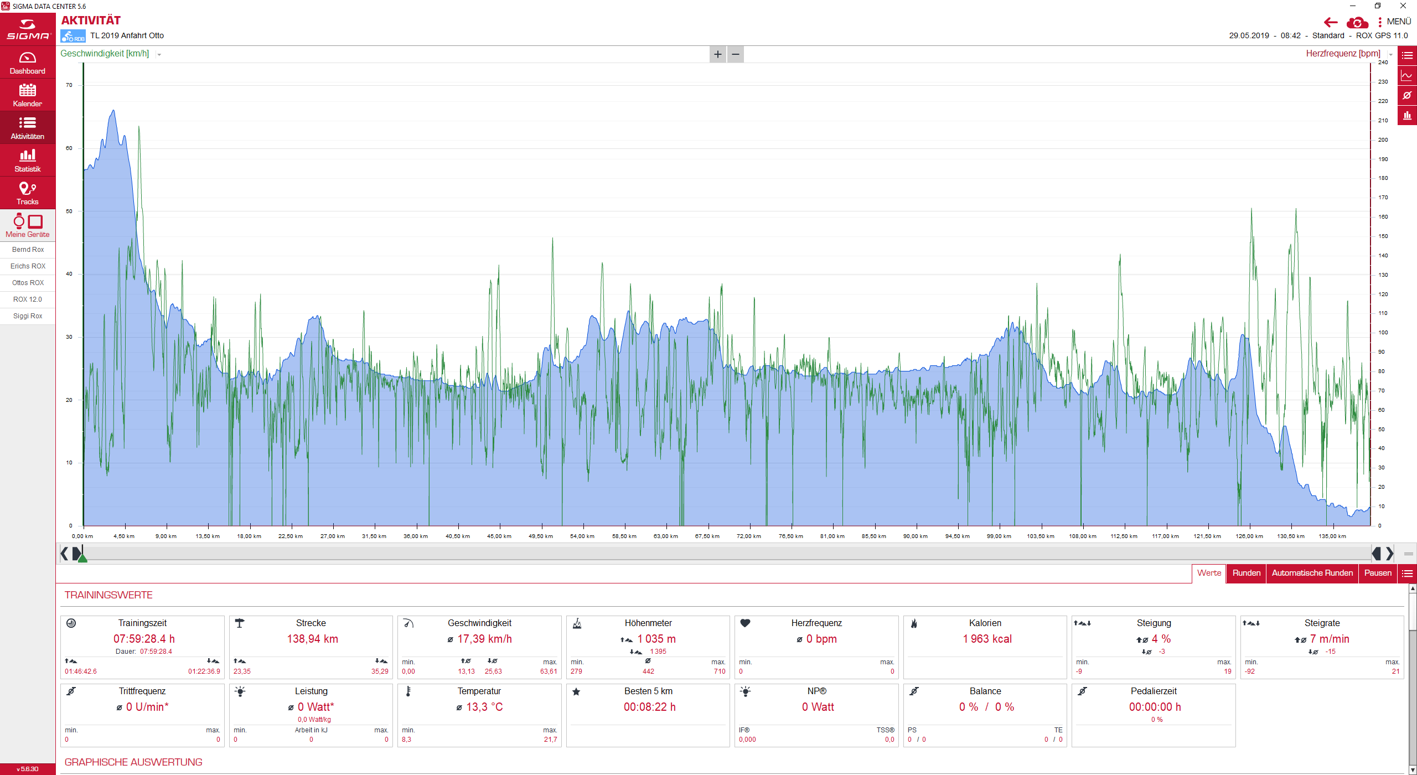Image resolution: width=1417 pixels, height=775 pixels.
Task: Open the Dashboard view in sidebar
Action: pos(28,63)
